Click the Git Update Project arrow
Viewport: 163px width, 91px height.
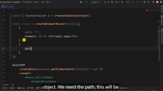point(133,2)
